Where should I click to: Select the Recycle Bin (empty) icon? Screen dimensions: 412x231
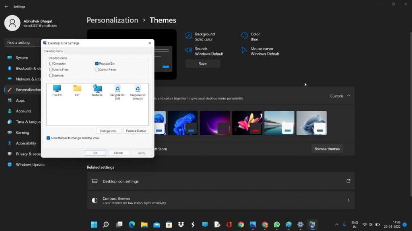(138, 91)
